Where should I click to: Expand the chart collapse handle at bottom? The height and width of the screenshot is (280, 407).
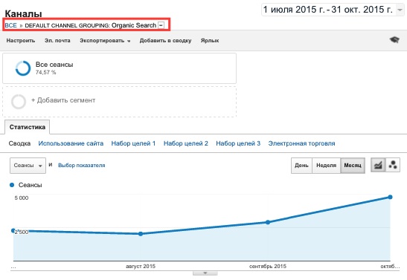(x=205, y=273)
